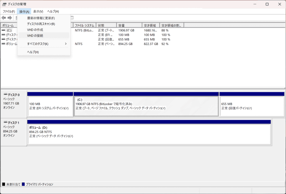Image resolution: width=286 pixels, height=194 pixels.
Task: Click the 正常 (回復... status cell
Action: click(106, 39)
